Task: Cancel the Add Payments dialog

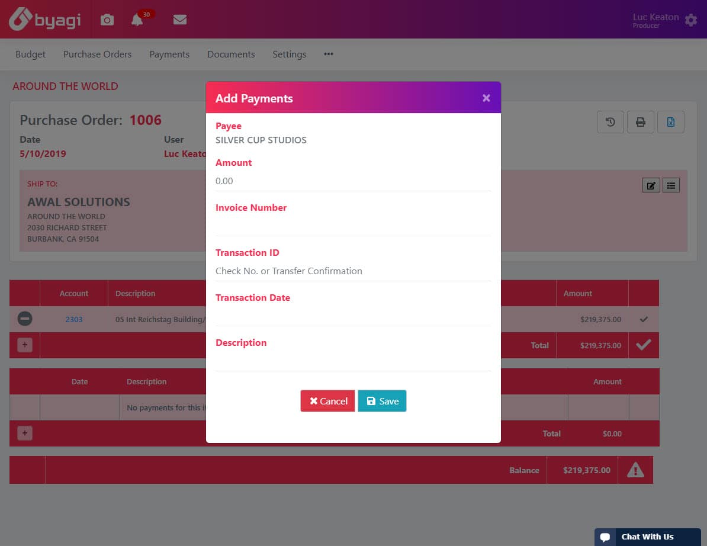Action: [327, 401]
